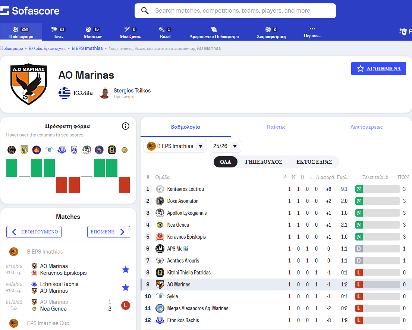Click the Sofascore logo

(30, 11)
